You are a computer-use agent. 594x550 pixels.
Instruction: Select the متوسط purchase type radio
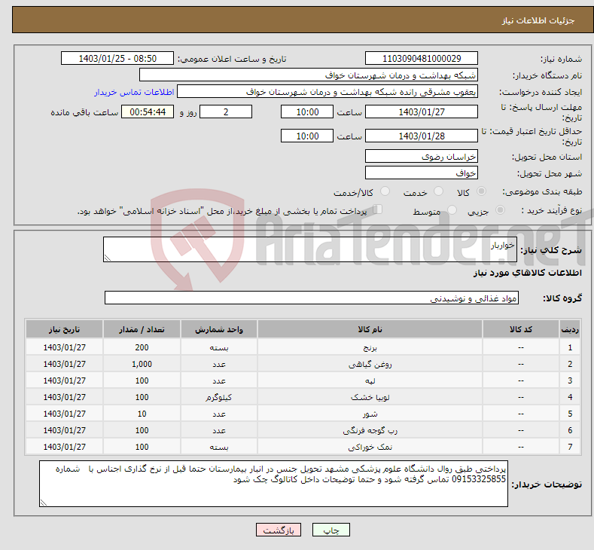click(452, 210)
